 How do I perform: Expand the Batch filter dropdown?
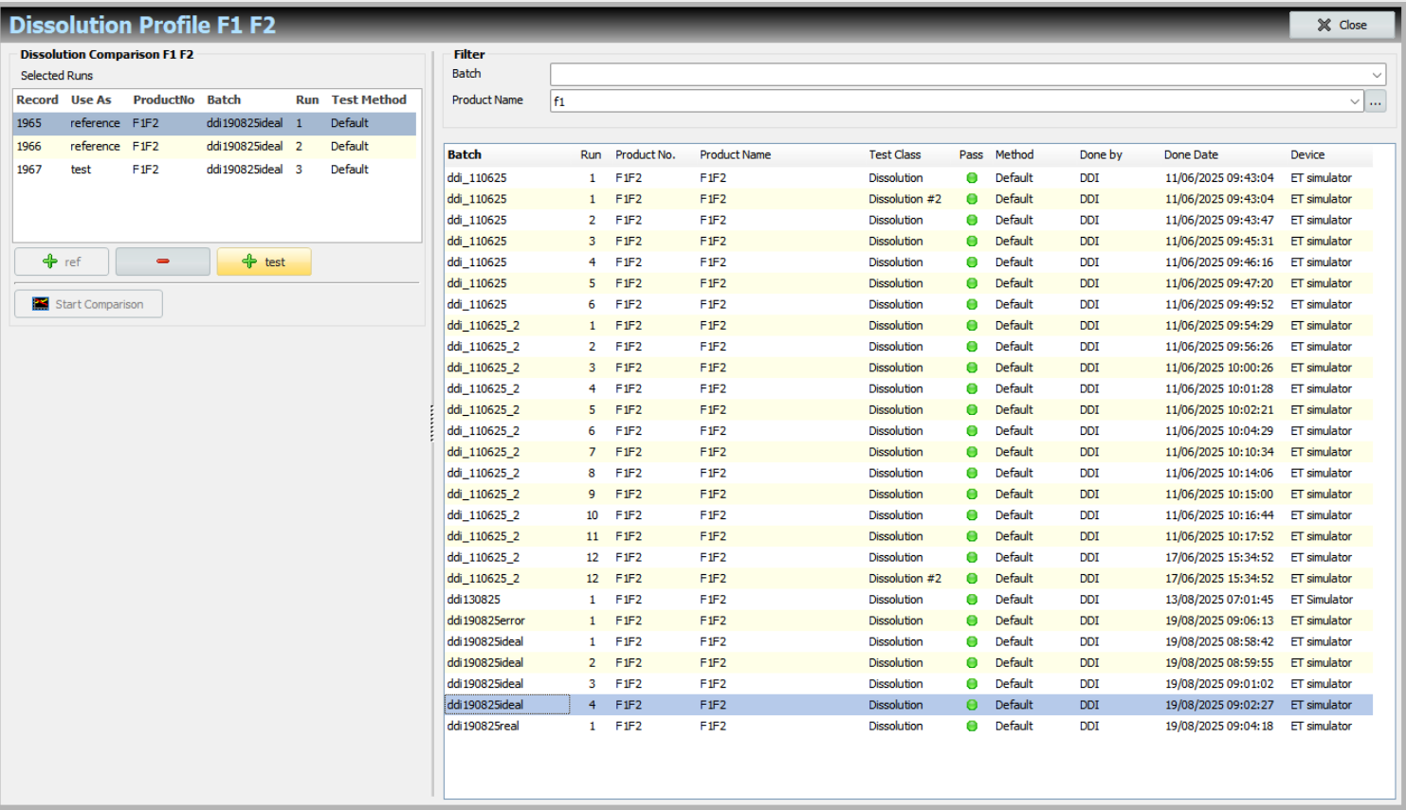tap(1376, 74)
